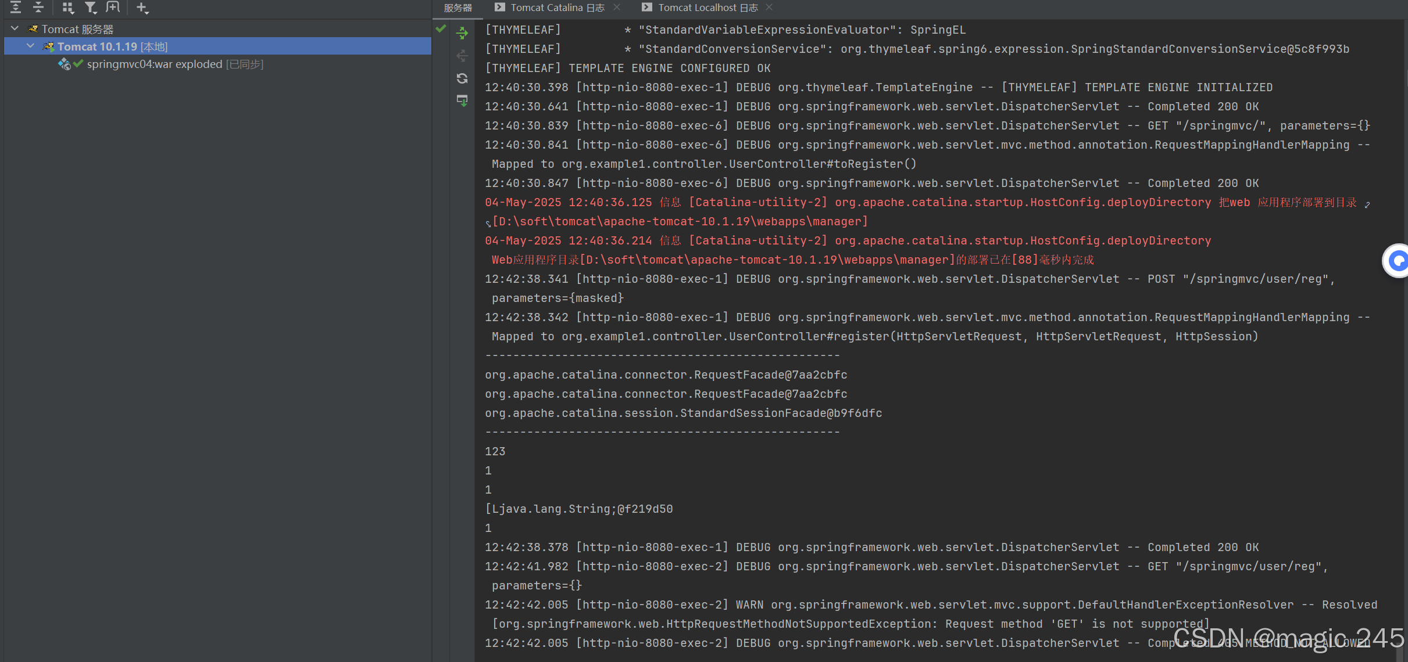Open the Filter services icon
The image size is (1408, 662).
[x=91, y=8]
